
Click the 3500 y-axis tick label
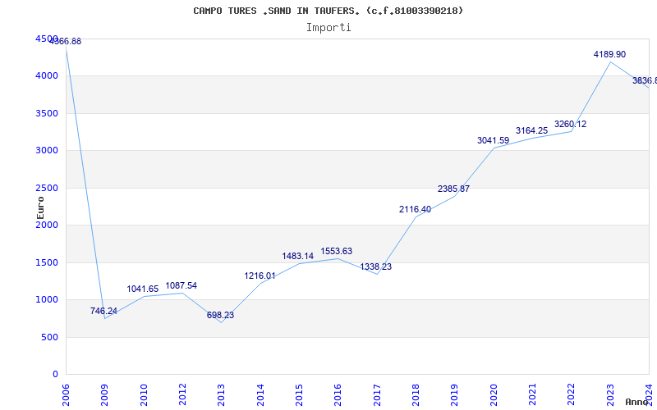point(47,113)
